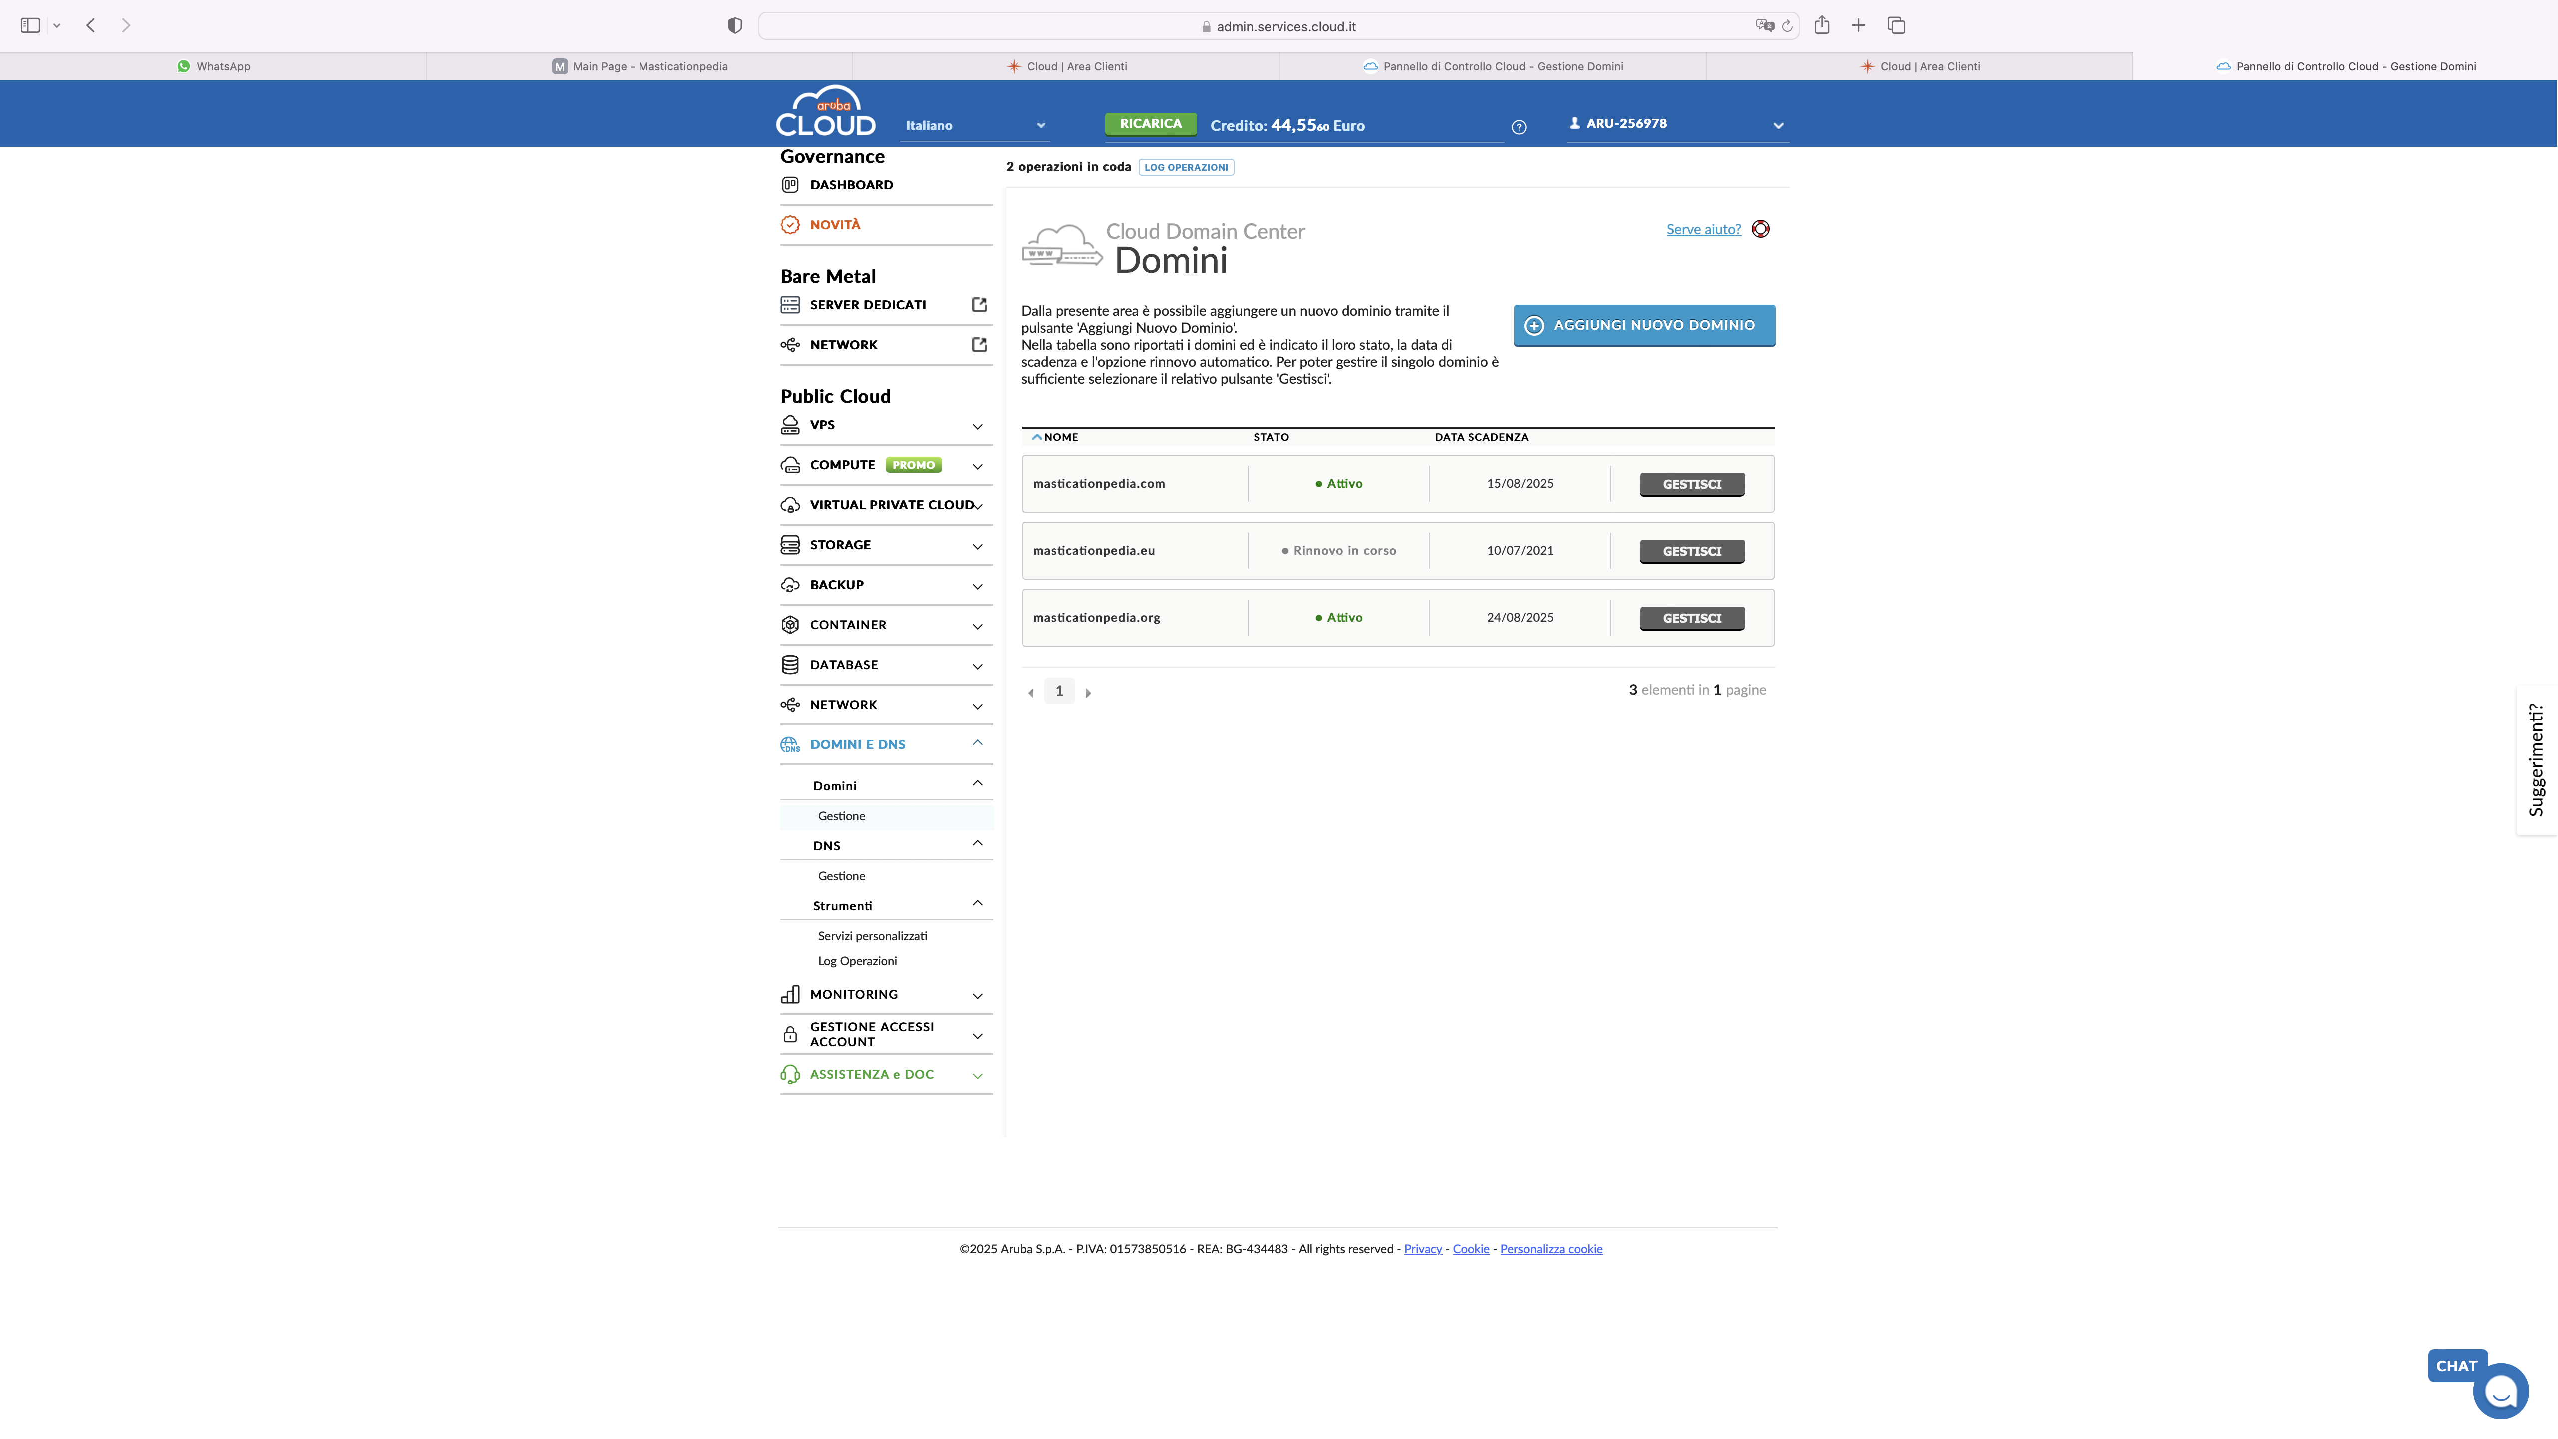Click the Backup cloud icon
The width and height of the screenshot is (2558, 1439).
pos(790,585)
